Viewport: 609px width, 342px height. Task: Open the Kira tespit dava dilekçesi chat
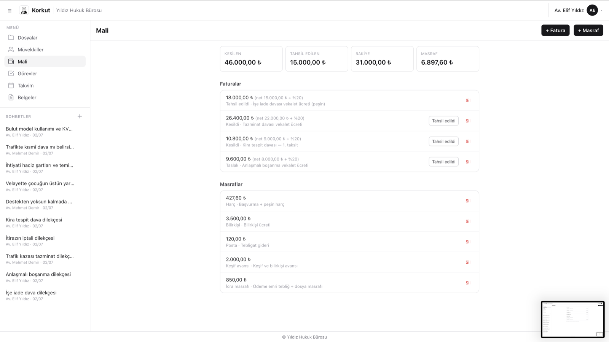pos(45,223)
